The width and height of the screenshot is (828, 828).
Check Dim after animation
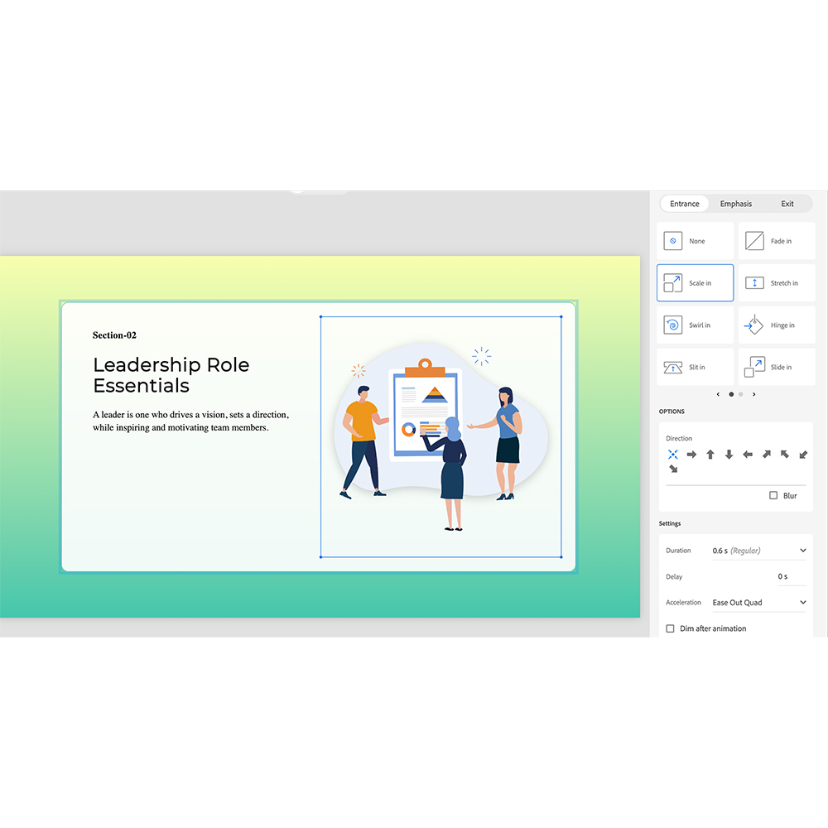pos(669,628)
